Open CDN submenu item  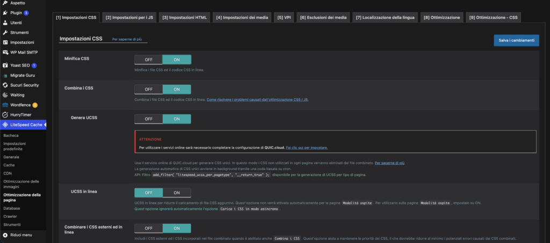(x=8, y=173)
